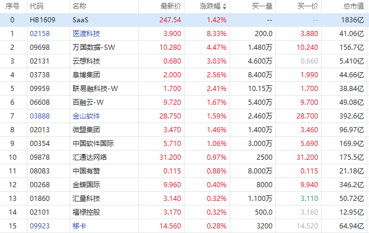Click the latest price 28.750
Screen dimensions: 369x233
170,116
